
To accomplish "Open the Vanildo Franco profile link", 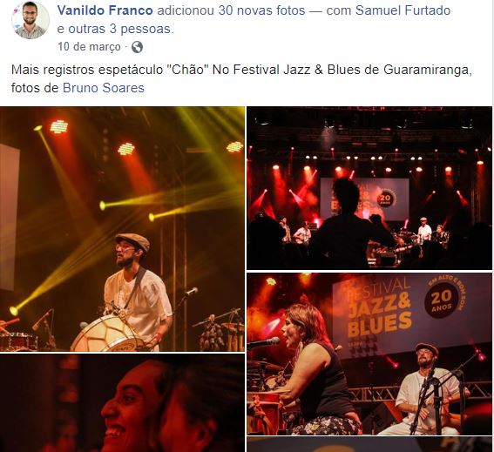I will point(105,10).
